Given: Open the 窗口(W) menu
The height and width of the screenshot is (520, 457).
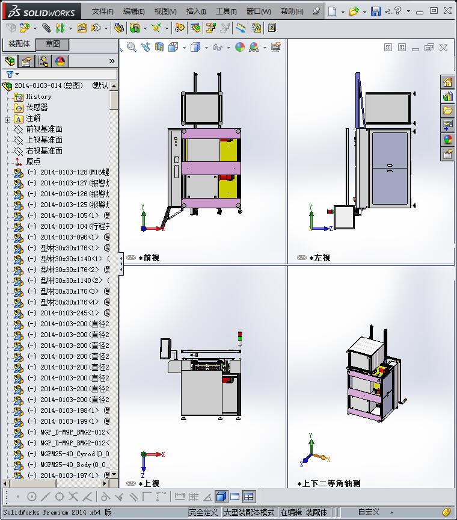Looking at the screenshot, I should pyautogui.click(x=259, y=11).
